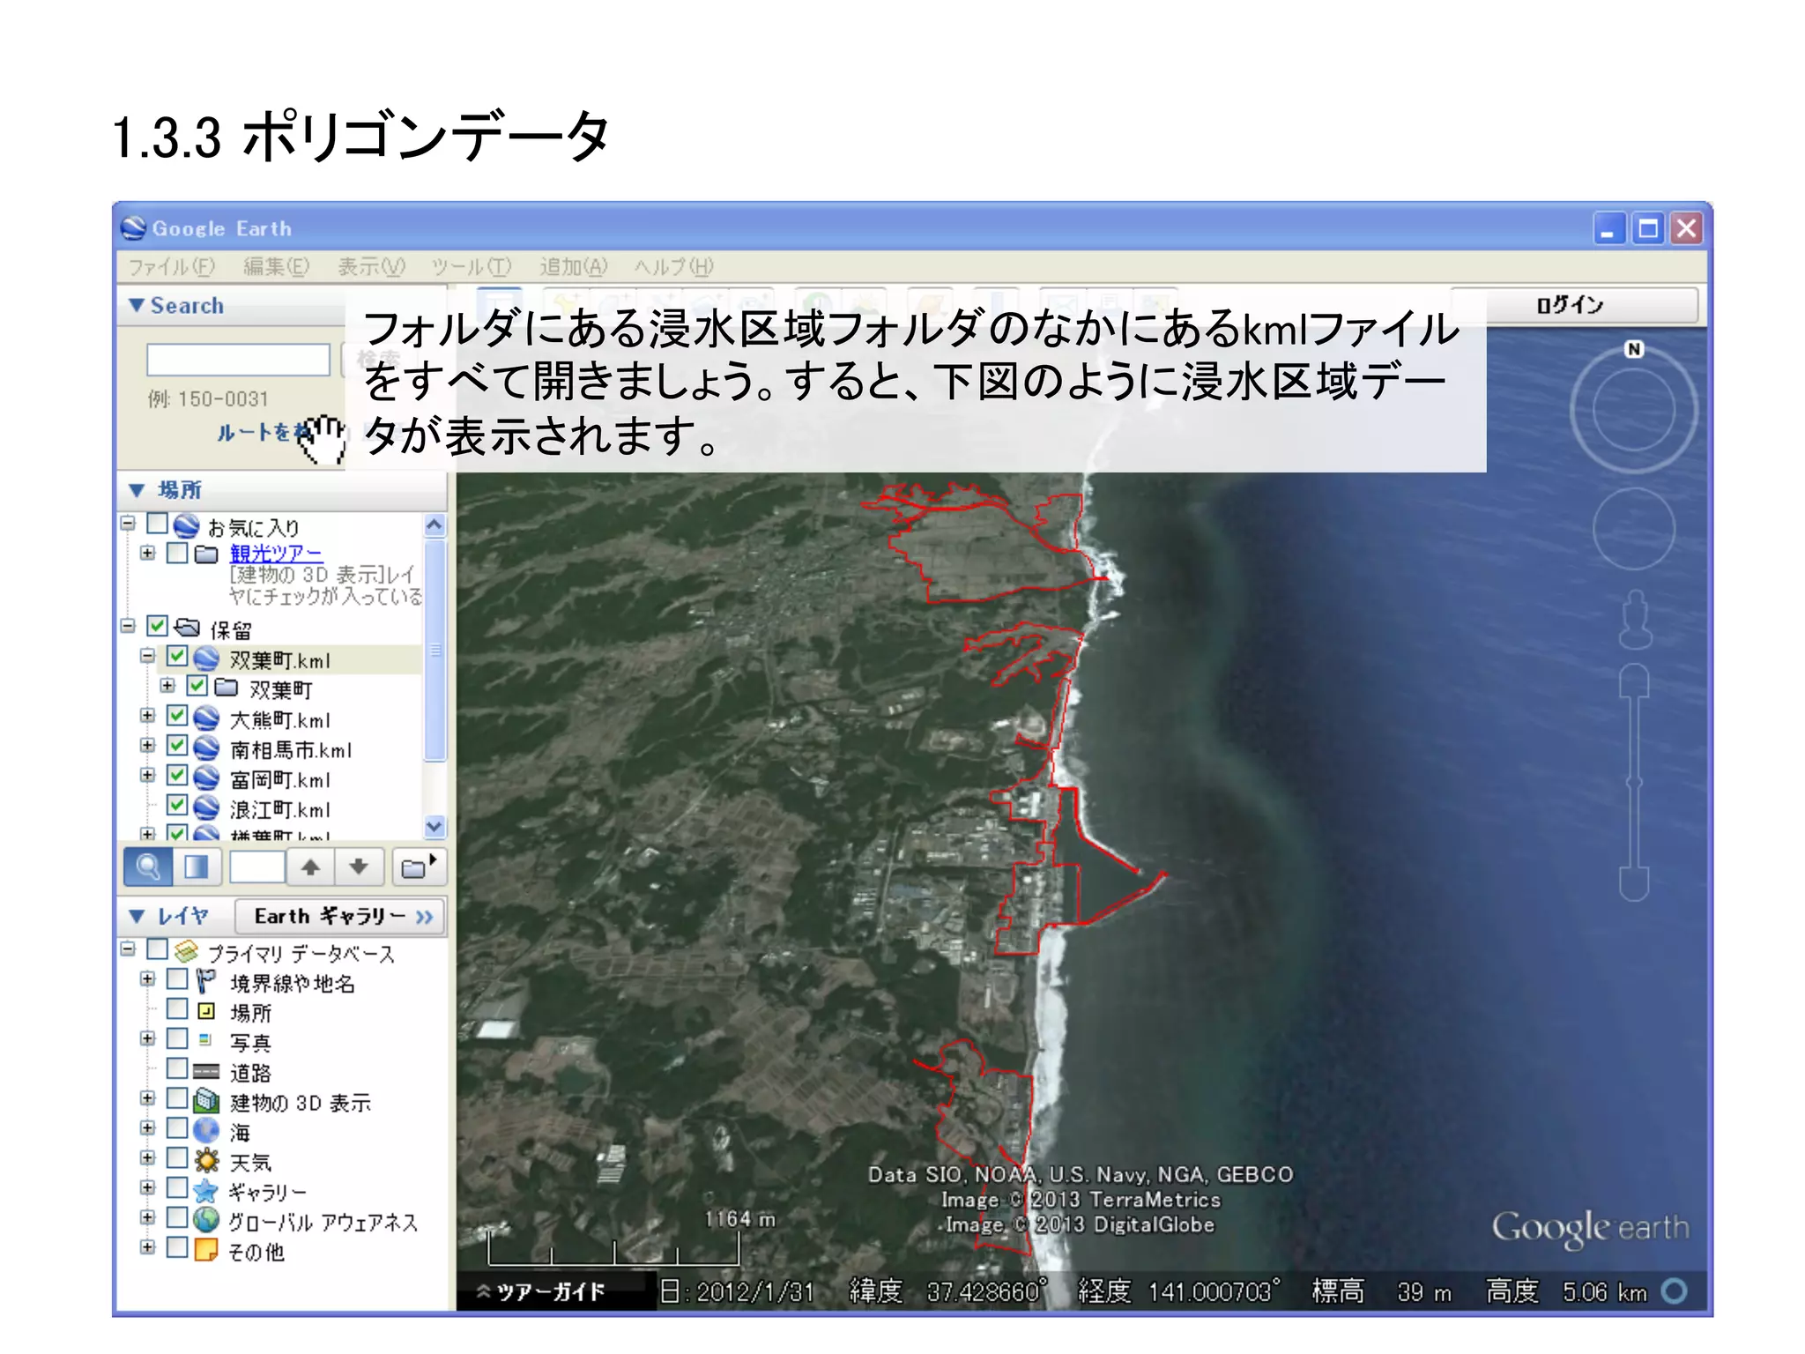Open the Earth ギャラリー button
Image resolution: width=1805 pixels, height=1354 pixels.
click(340, 917)
